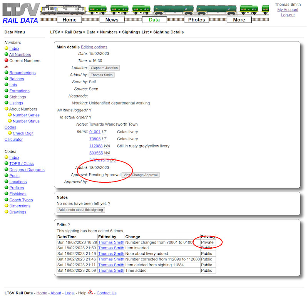Follow the 01001 item number link

pos(95,132)
